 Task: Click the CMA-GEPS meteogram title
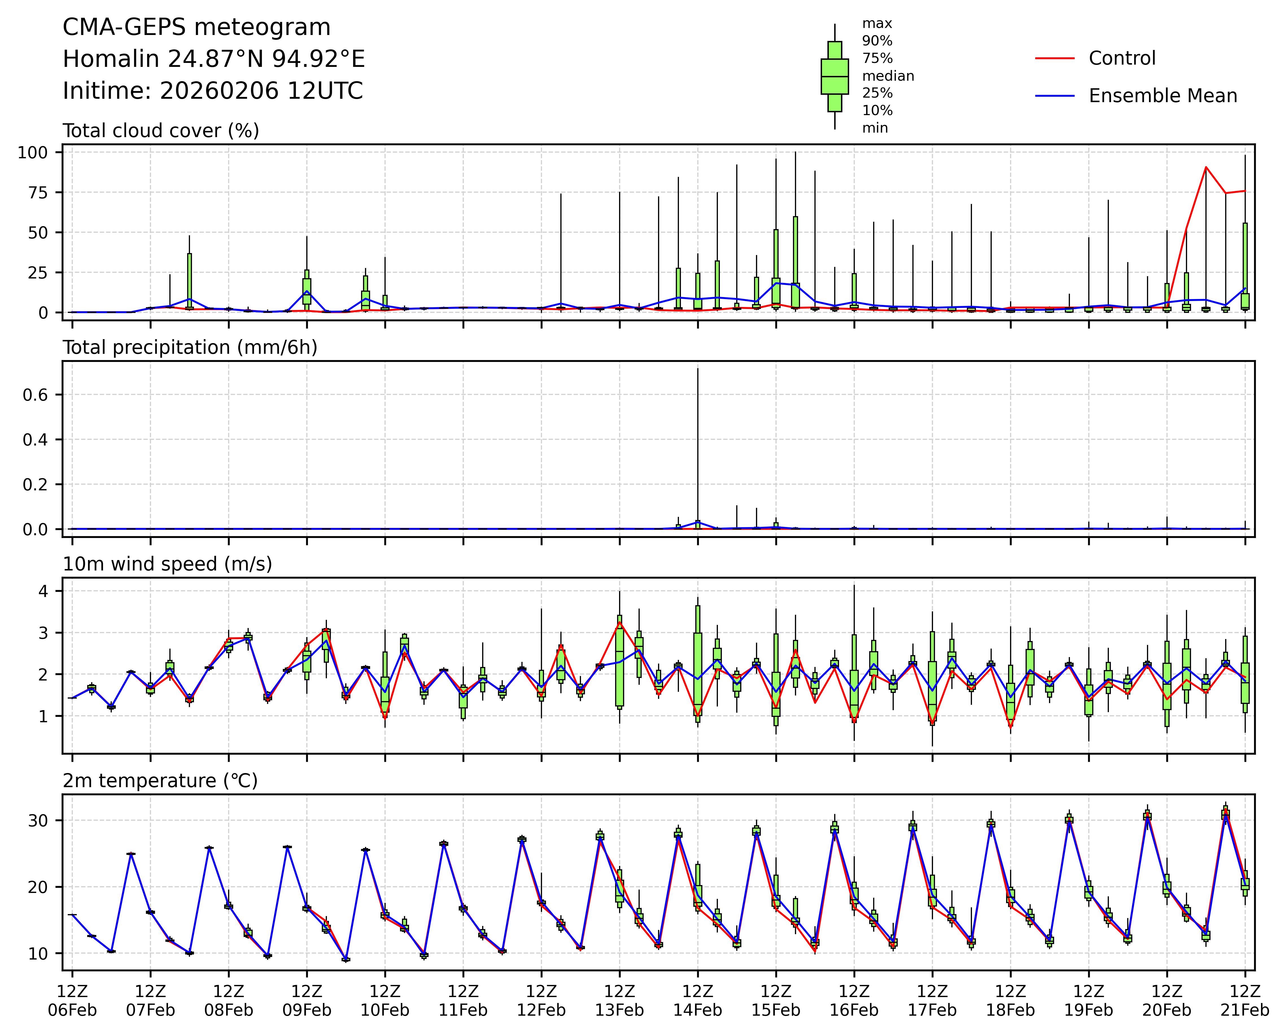pyautogui.click(x=196, y=27)
